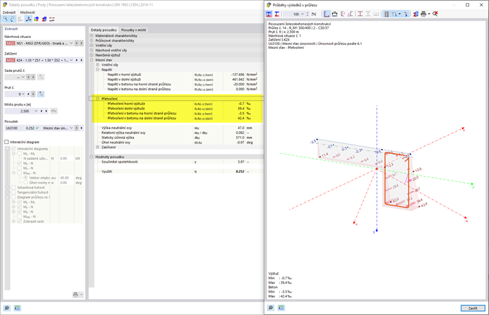Click the printer icon in results toolbar
Image resolution: width=489 pixels, height=315 pixels.
[x=423, y=14]
